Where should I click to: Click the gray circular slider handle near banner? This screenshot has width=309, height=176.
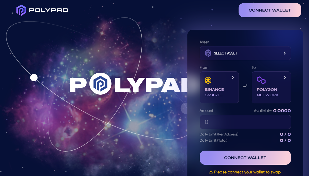[x=184, y=108]
